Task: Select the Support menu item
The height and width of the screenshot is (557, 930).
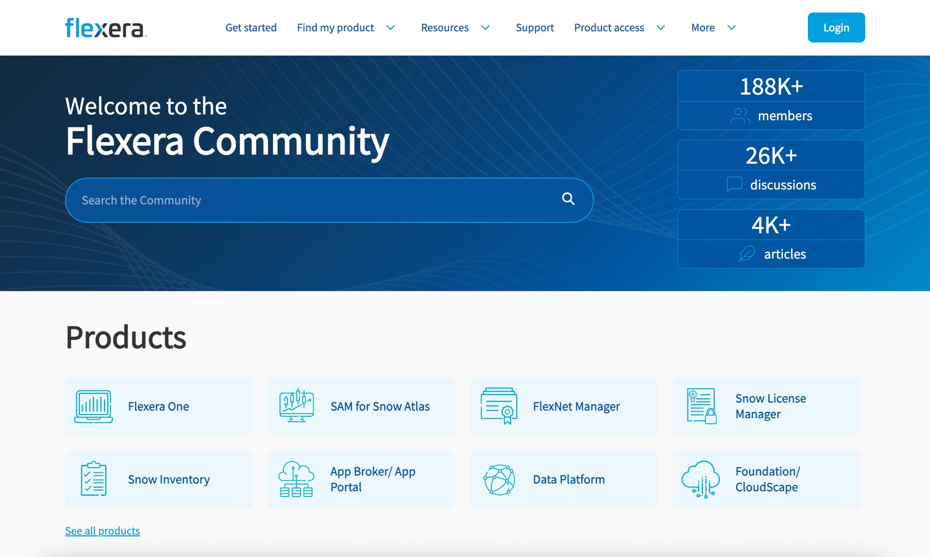Action: point(534,28)
